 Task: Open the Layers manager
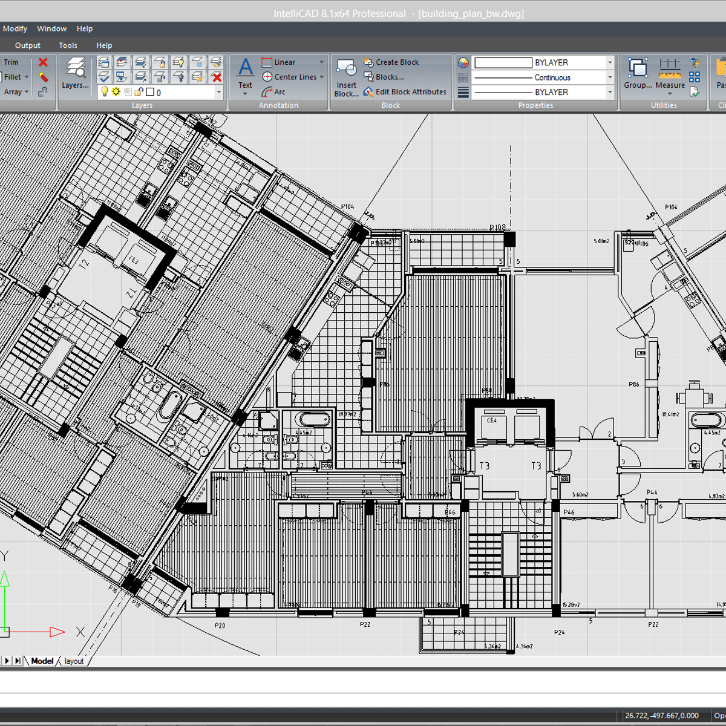75,74
